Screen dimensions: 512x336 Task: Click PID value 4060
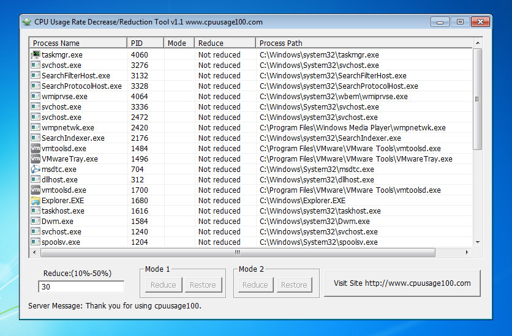pos(140,55)
